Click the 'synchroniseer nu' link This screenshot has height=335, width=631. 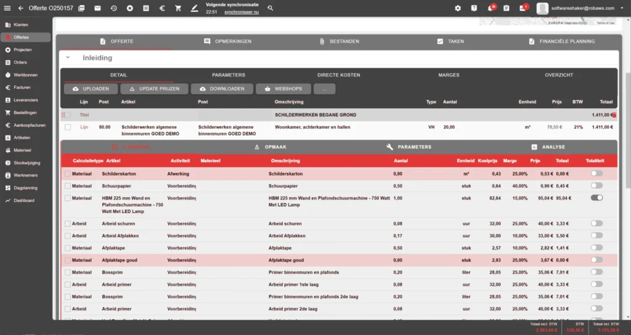(242, 12)
